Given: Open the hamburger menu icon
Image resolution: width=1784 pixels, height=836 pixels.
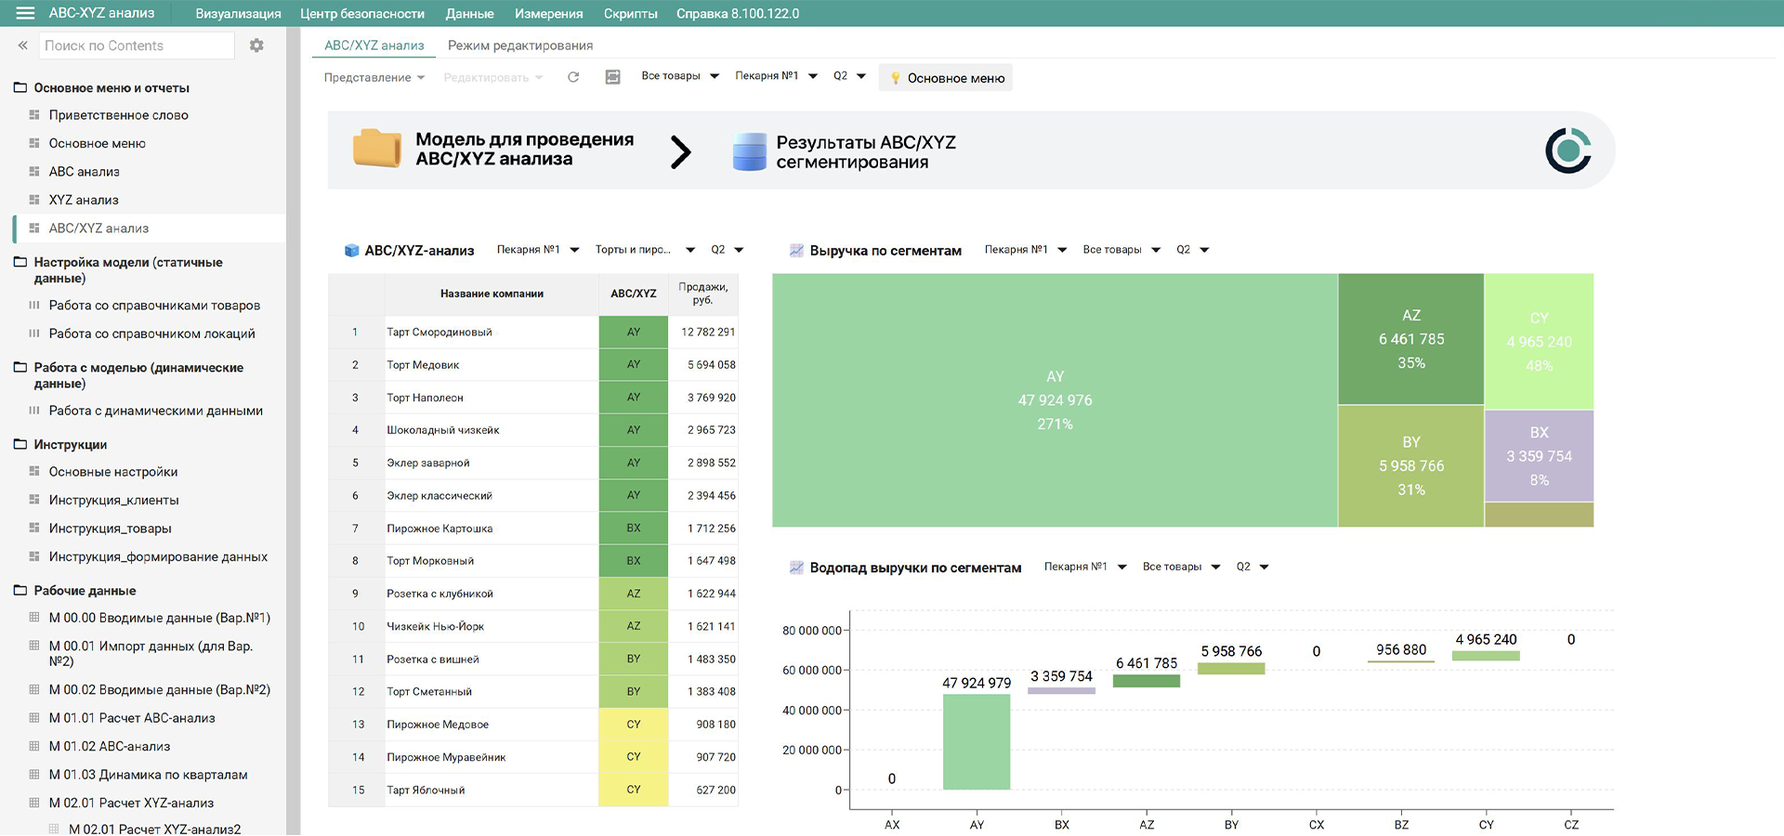Looking at the screenshot, I should coord(25,13).
